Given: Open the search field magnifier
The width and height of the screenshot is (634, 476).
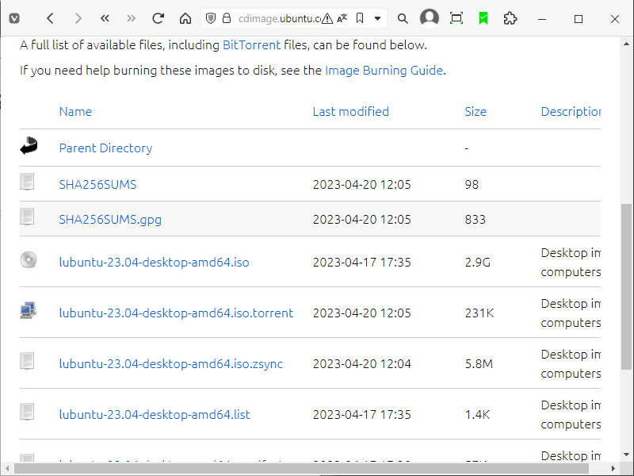Looking at the screenshot, I should tap(403, 18).
